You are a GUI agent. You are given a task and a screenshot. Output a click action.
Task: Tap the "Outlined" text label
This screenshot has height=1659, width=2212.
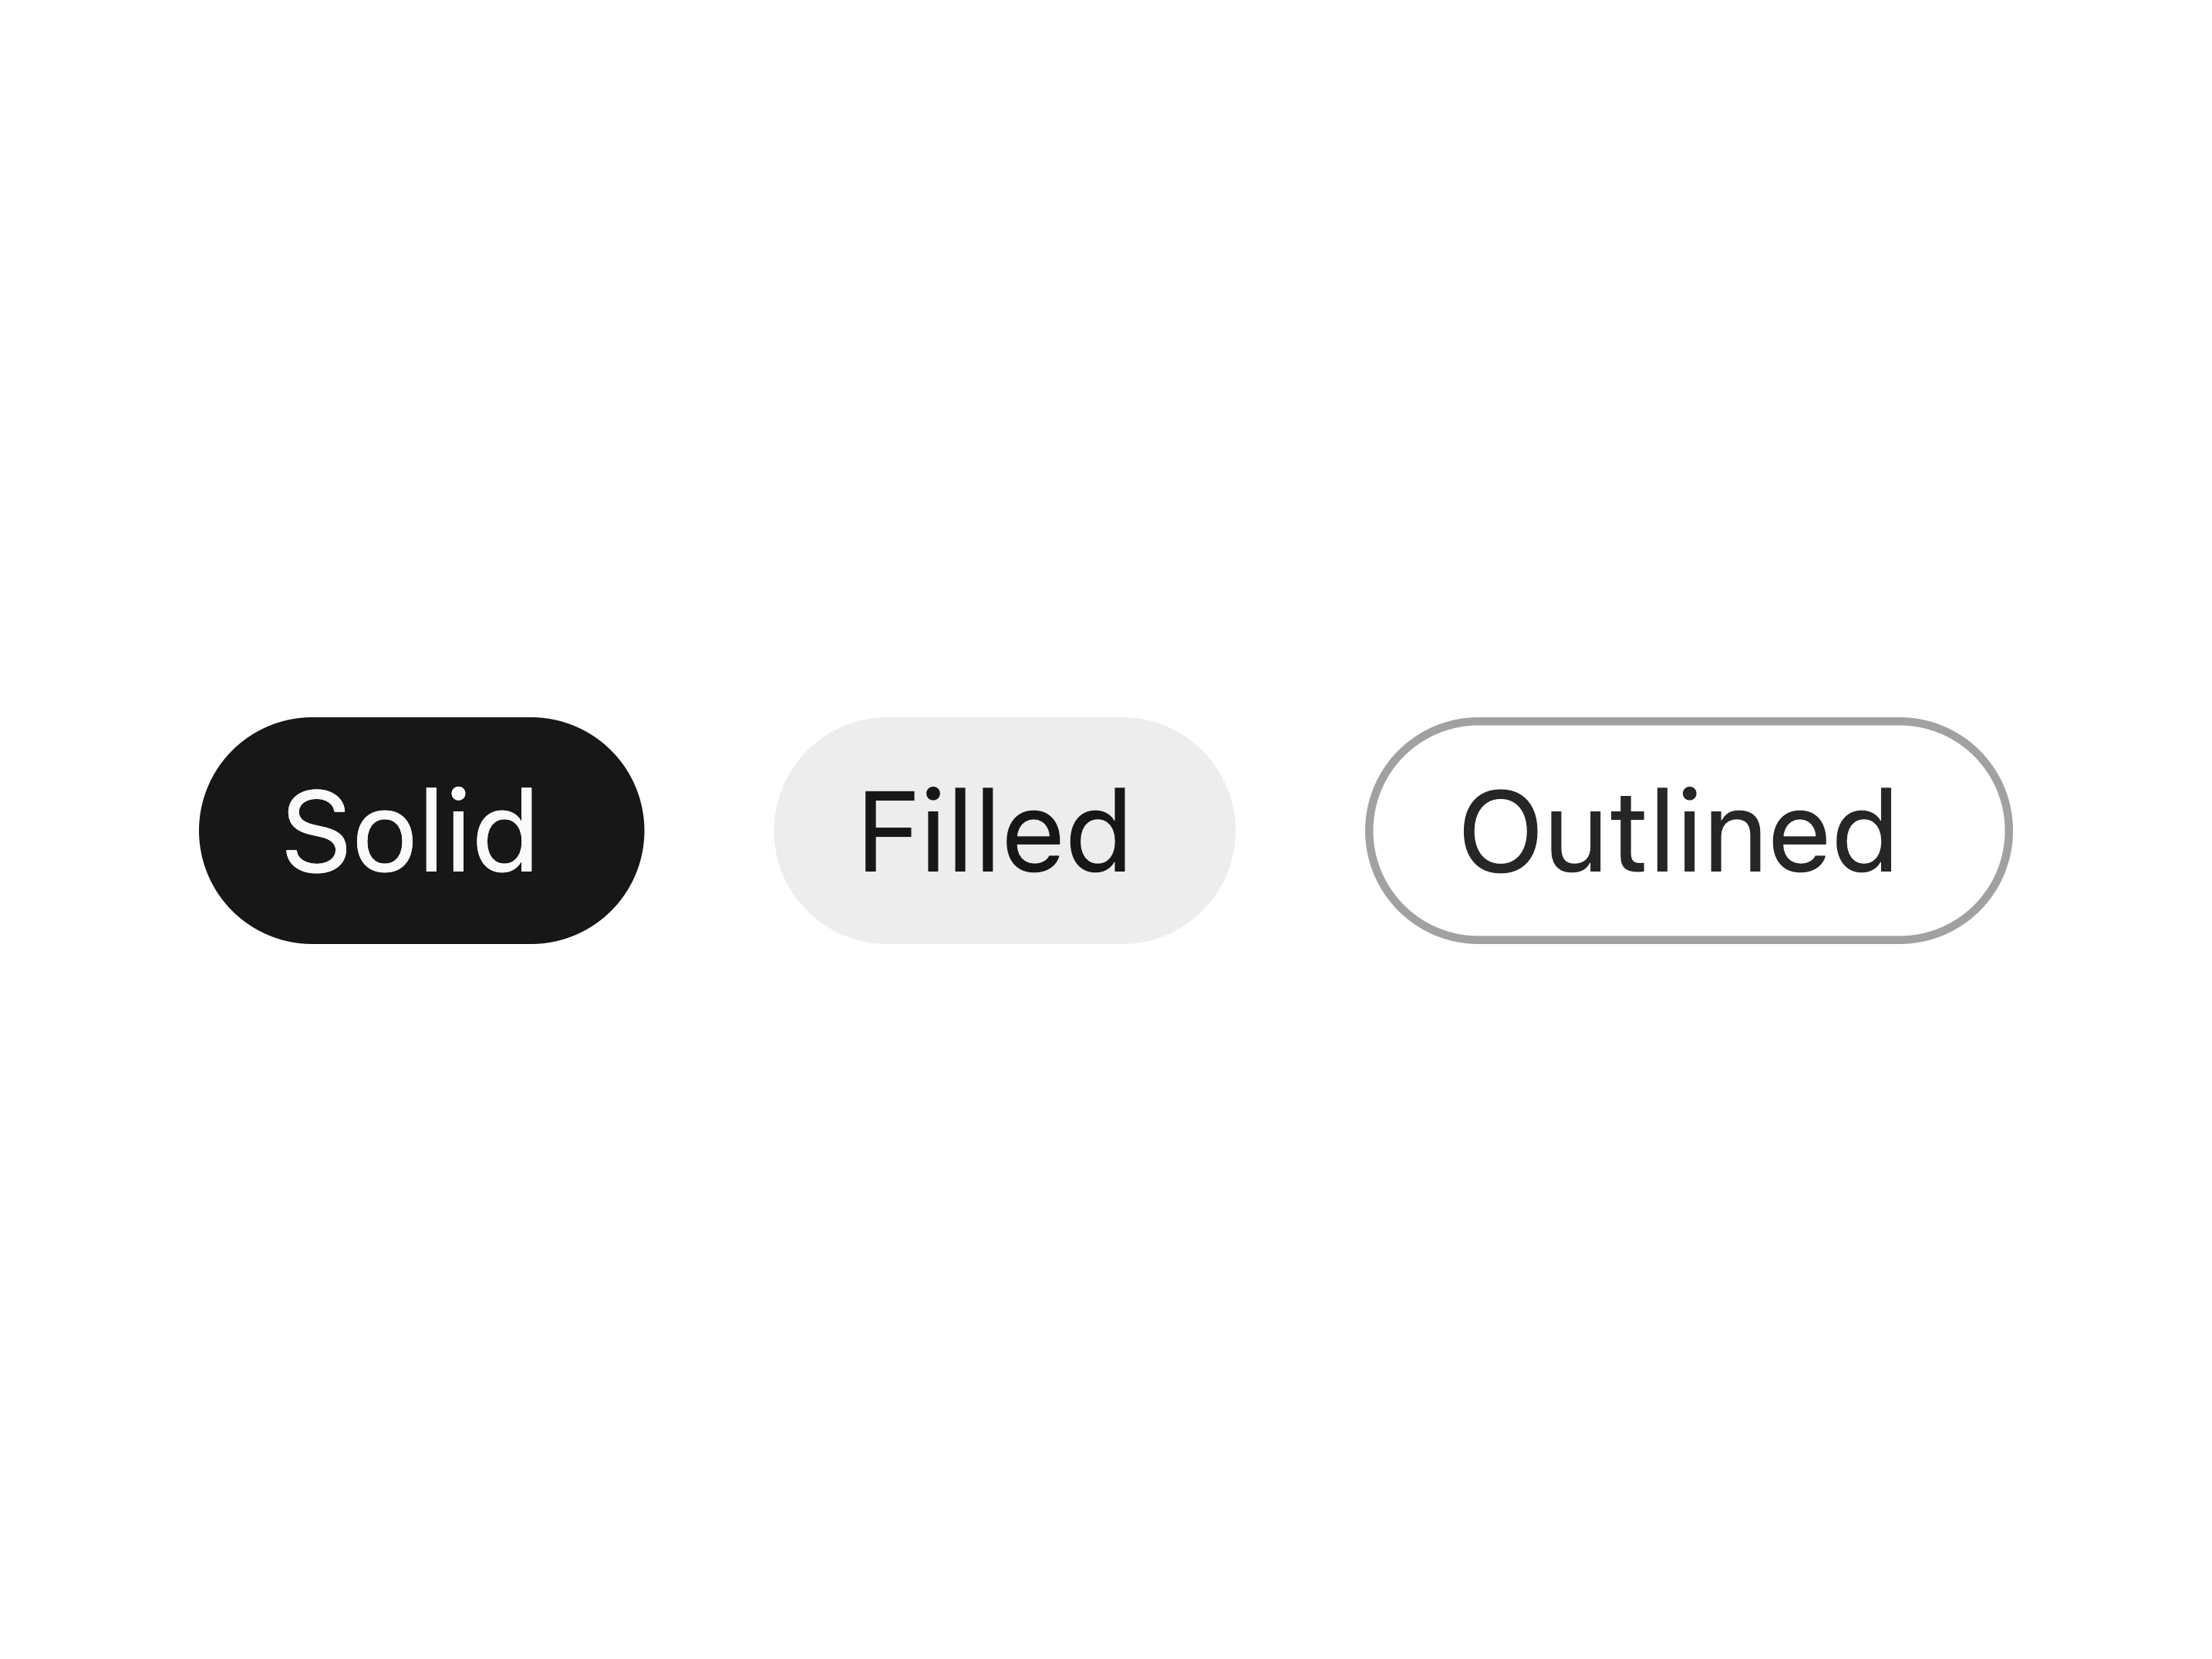pos(1678,830)
